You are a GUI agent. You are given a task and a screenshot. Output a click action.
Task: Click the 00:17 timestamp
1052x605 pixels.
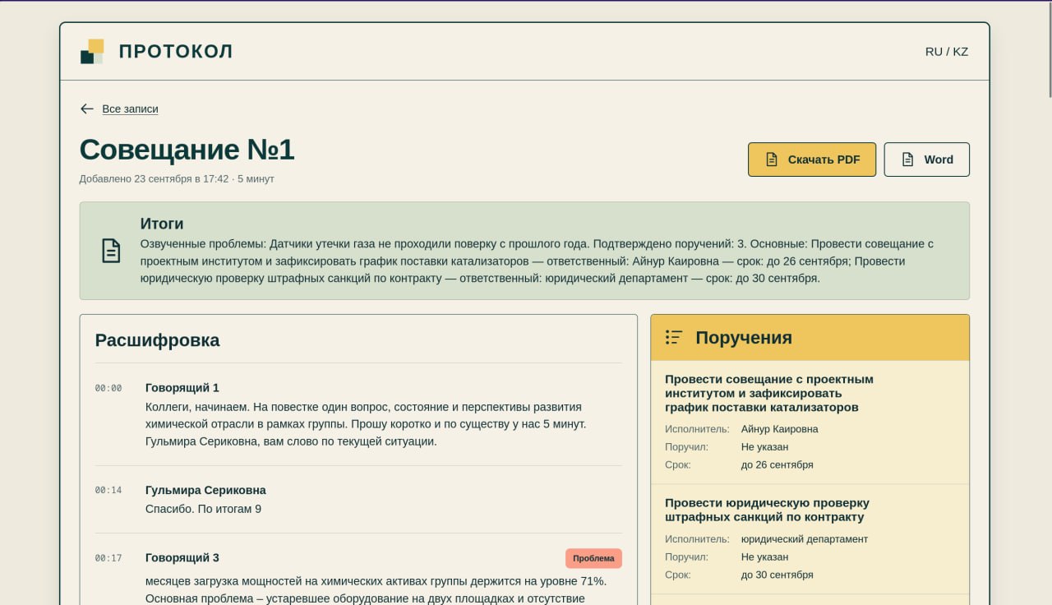[108, 558]
